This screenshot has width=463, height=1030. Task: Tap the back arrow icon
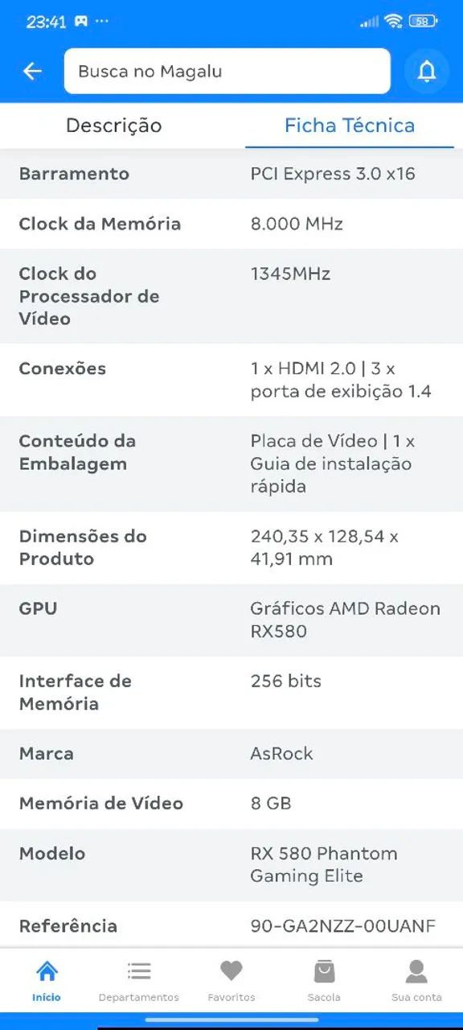(32, 71)
